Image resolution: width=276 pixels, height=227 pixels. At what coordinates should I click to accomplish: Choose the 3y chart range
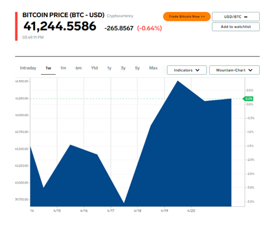[123, 68]
